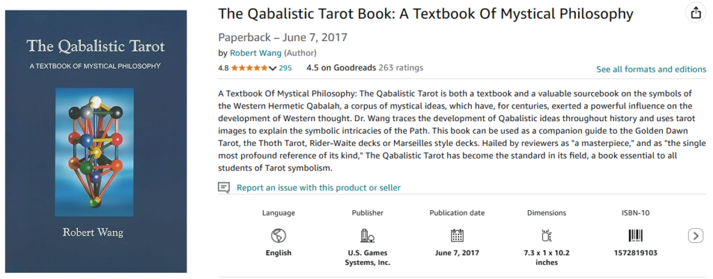
Task: Click the globe Language icon
Action: pos(279,235)
